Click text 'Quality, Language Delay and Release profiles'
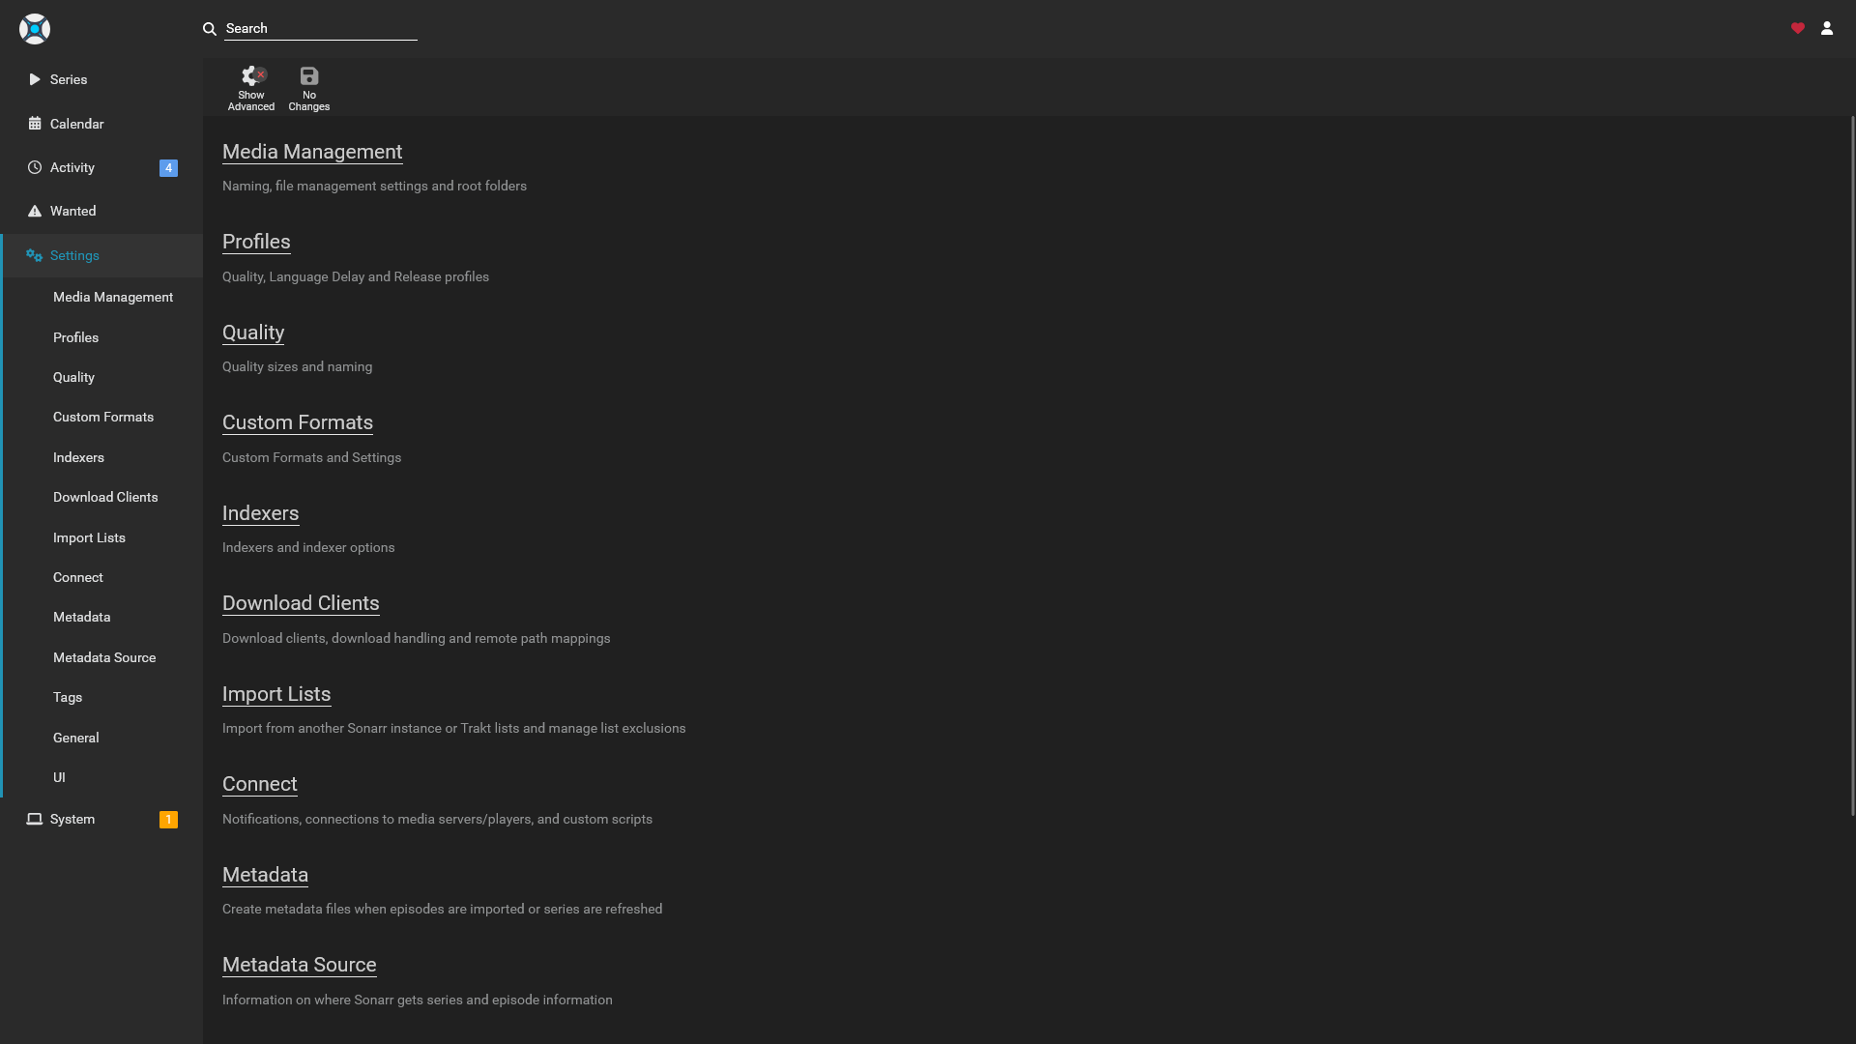Viewport: 1856px width, 1044px height. [x=356, y=276]
